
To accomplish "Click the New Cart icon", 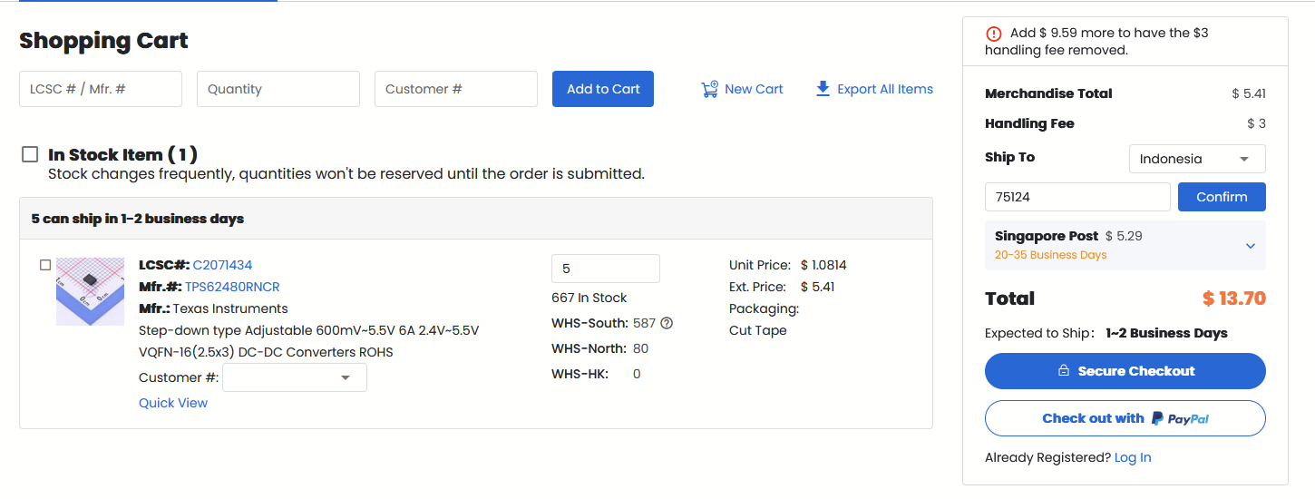I will tap(710, 89).
